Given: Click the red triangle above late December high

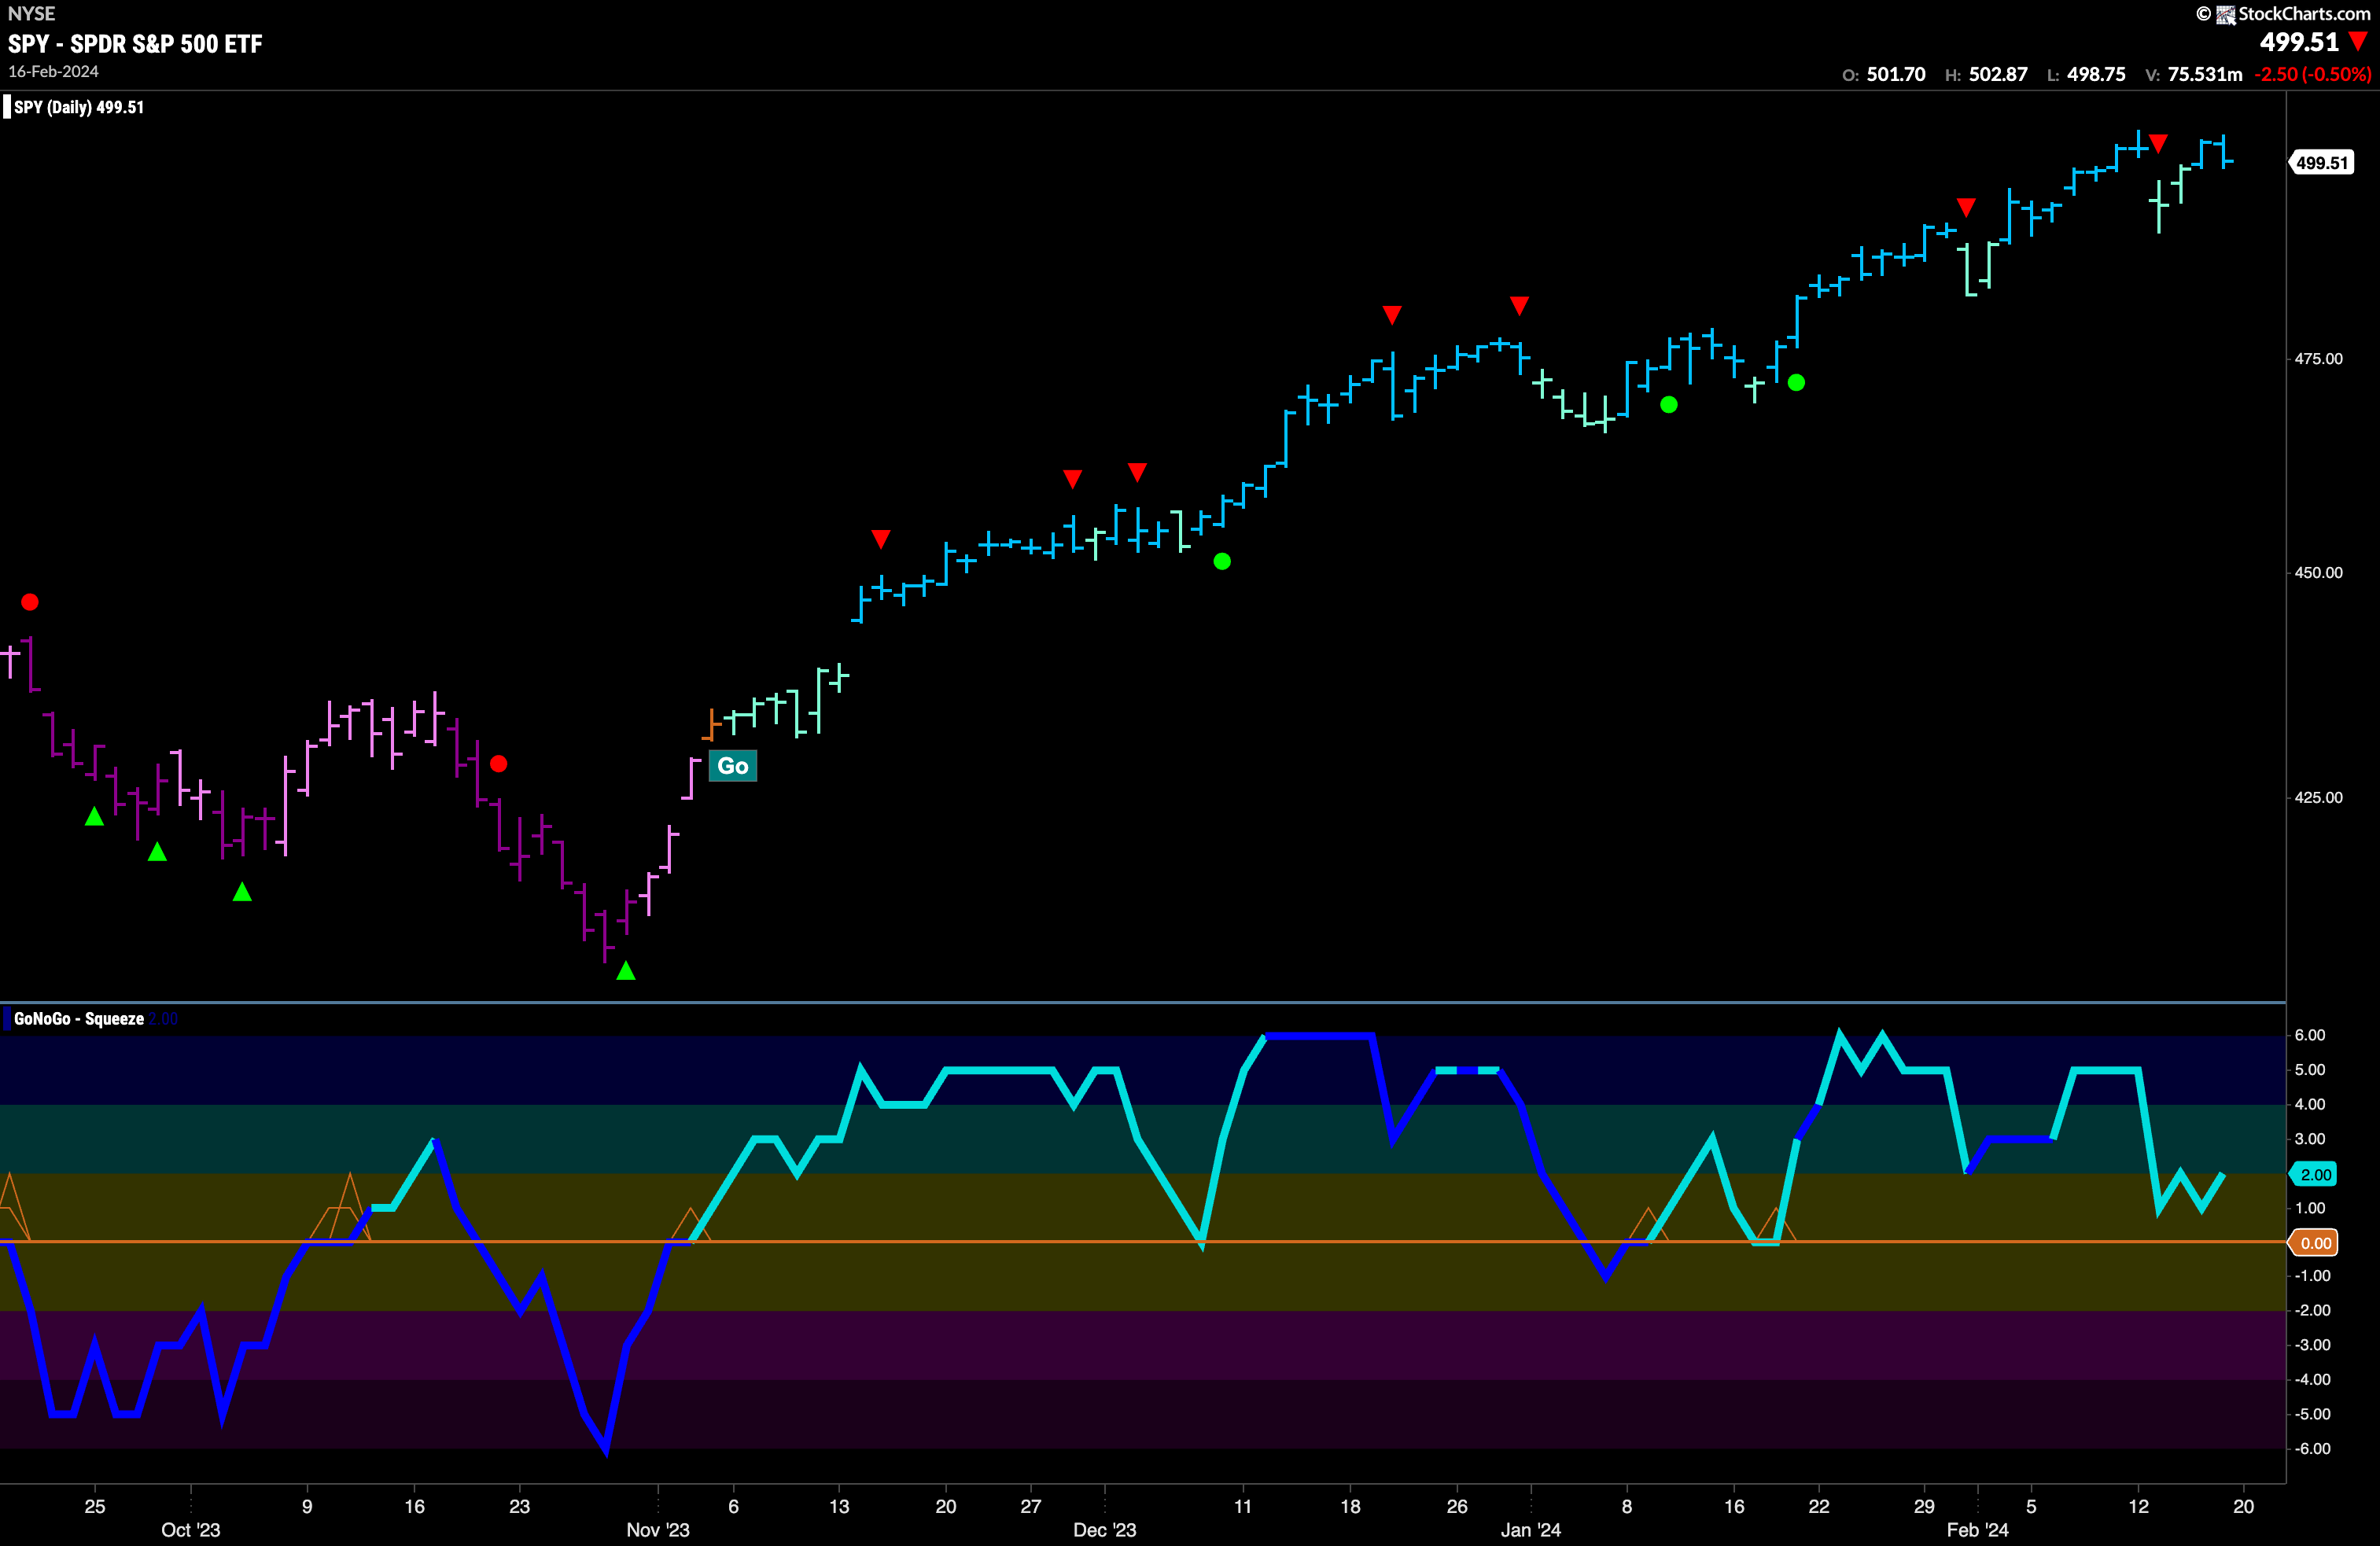Looking at the screenshot, I should click(1519, 305).
